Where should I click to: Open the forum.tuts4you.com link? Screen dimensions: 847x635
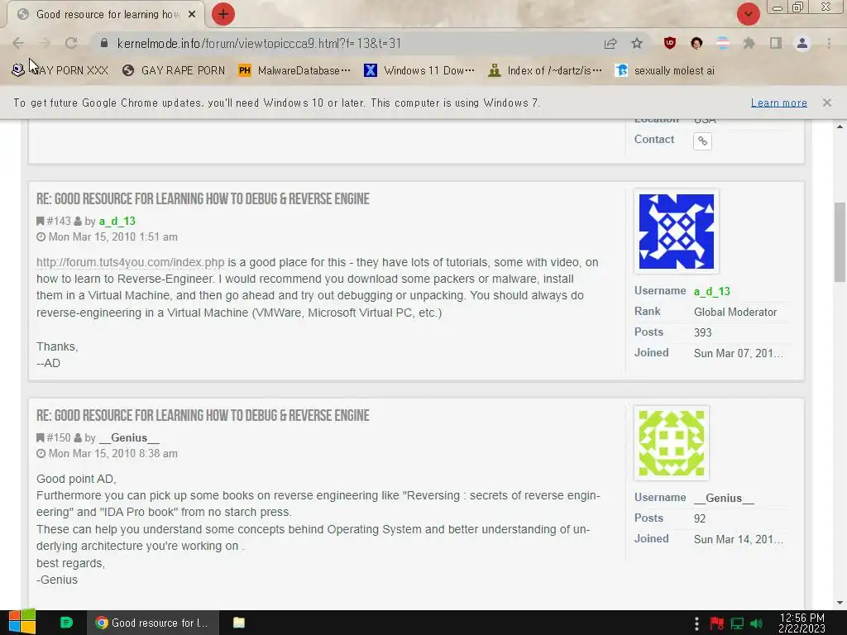tap(130, 262)
